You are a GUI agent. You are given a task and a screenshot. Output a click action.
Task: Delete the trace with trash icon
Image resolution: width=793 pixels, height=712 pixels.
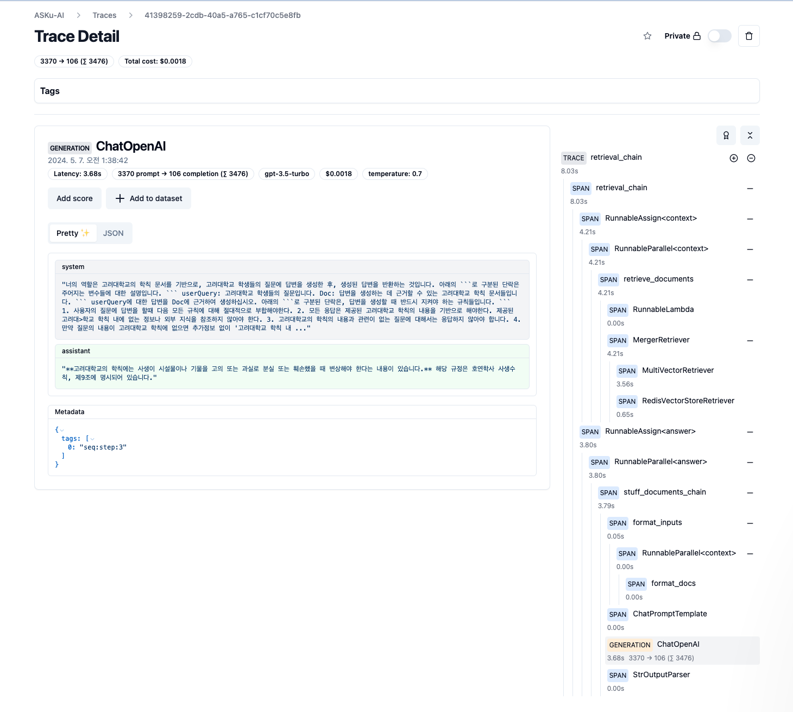tap(749, 36)
